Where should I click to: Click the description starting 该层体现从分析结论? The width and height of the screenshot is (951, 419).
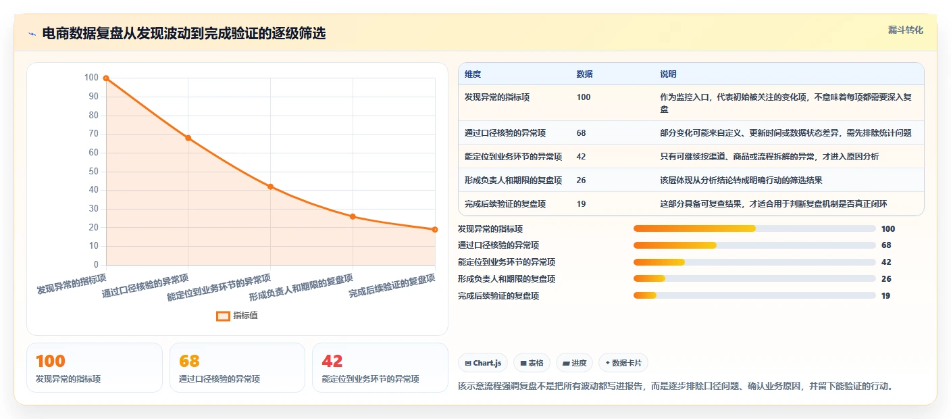pos(741,180)
